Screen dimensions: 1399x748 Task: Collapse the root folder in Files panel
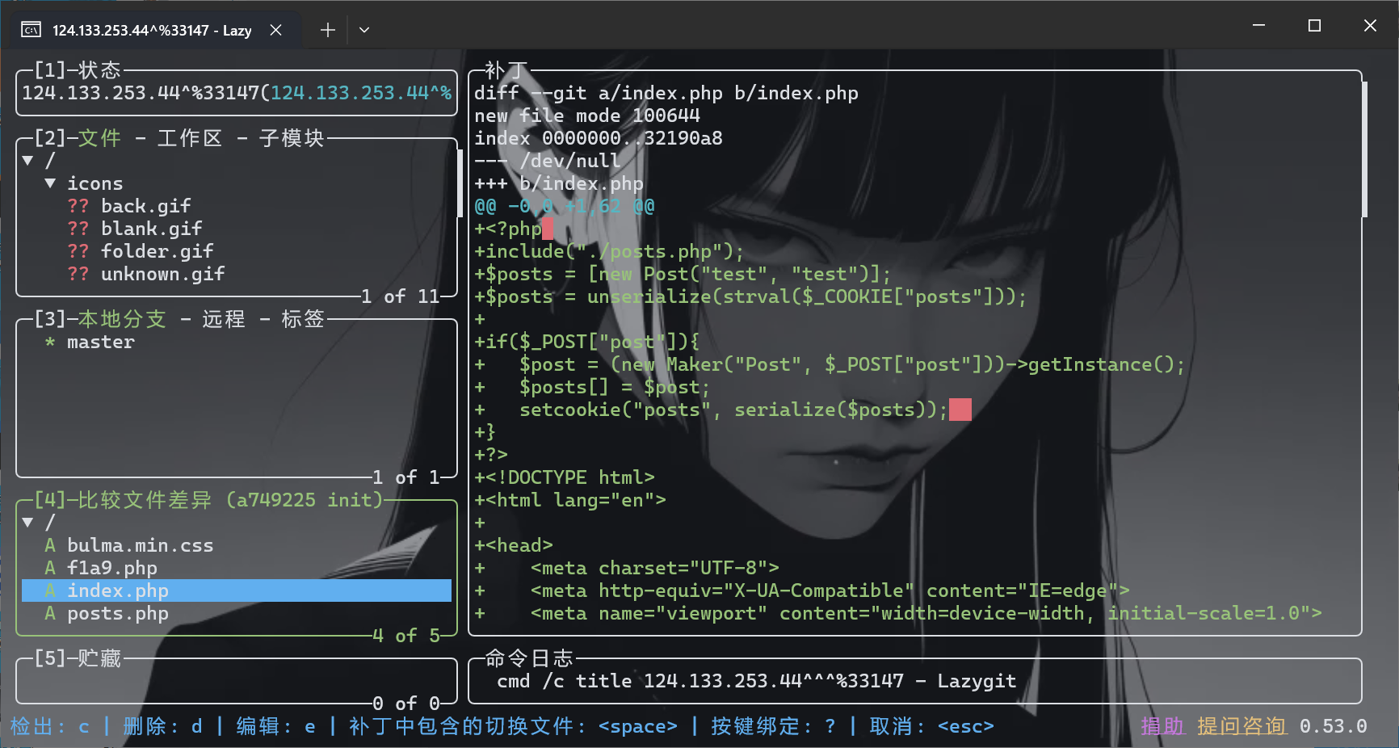pos(28,161)
